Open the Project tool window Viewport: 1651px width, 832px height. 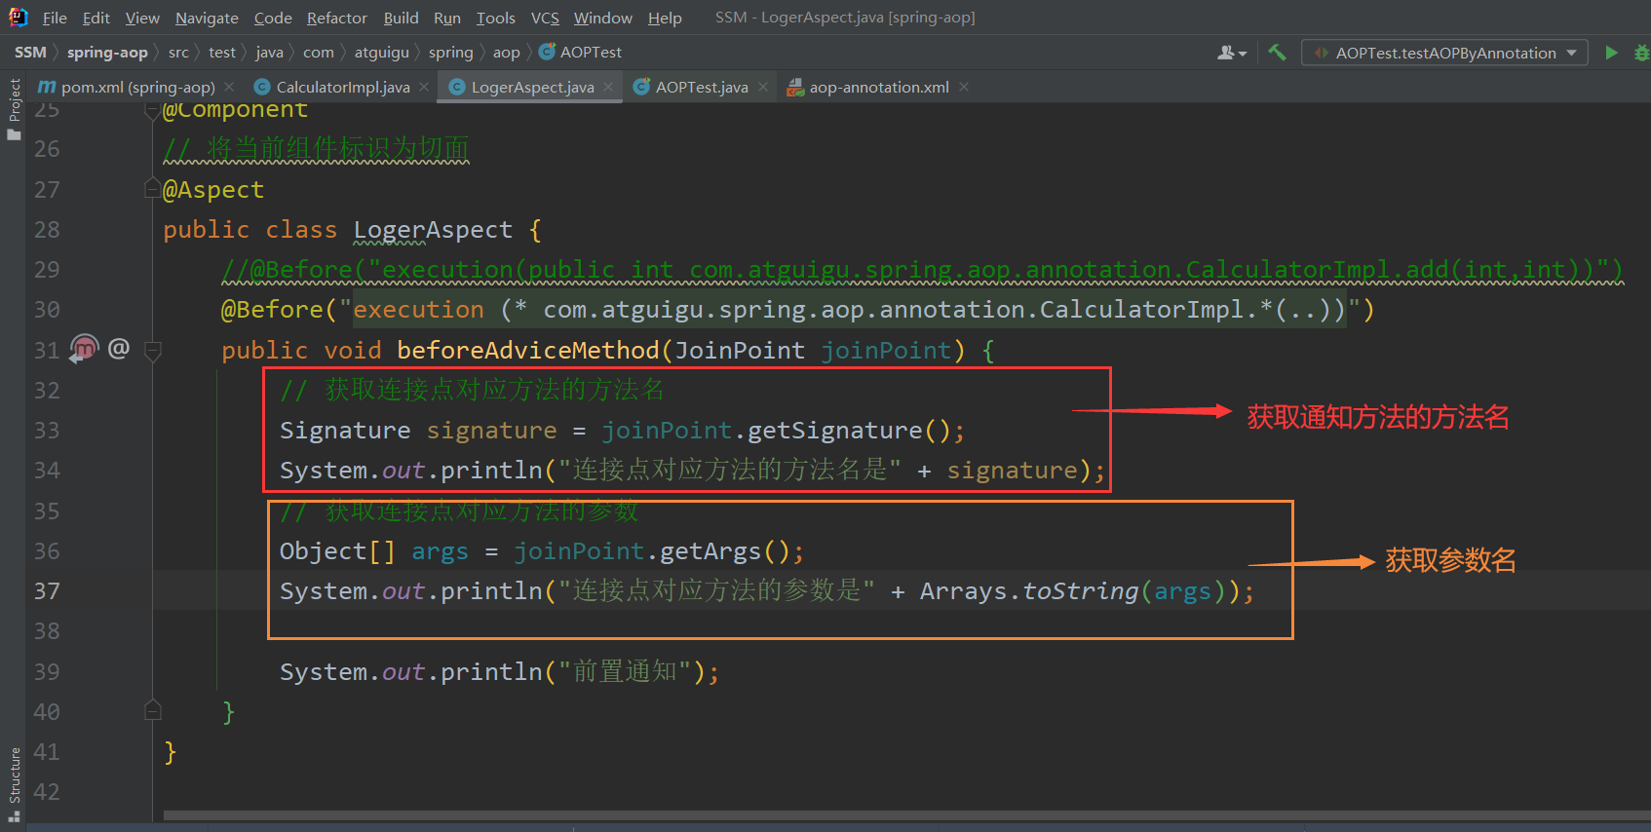tap(14, 109)
